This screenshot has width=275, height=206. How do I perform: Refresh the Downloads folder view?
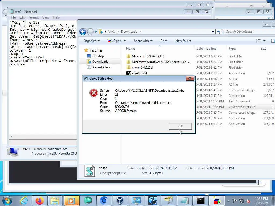tap(219, 32)
